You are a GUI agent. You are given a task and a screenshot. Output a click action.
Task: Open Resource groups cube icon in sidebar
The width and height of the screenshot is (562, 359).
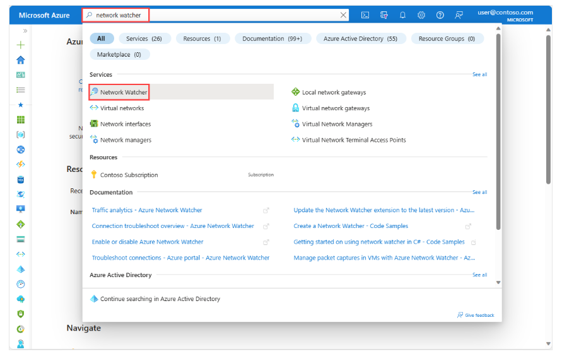[21, 135]
